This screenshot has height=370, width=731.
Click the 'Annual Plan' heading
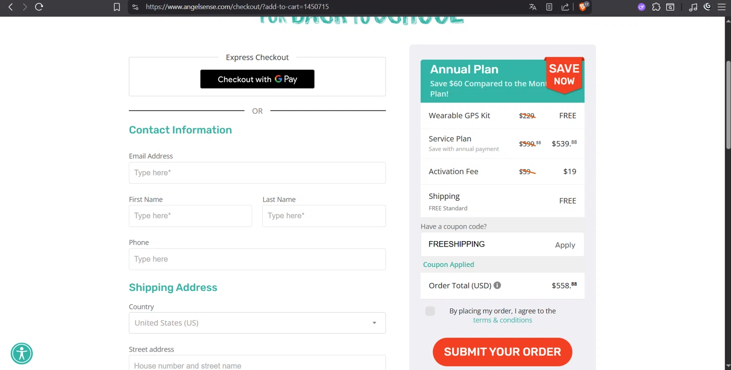pos(464,69)
